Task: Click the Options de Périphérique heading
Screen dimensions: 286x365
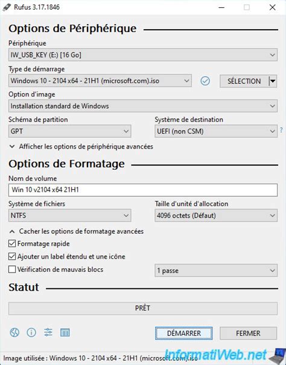Action: click(x=72, y=28)
